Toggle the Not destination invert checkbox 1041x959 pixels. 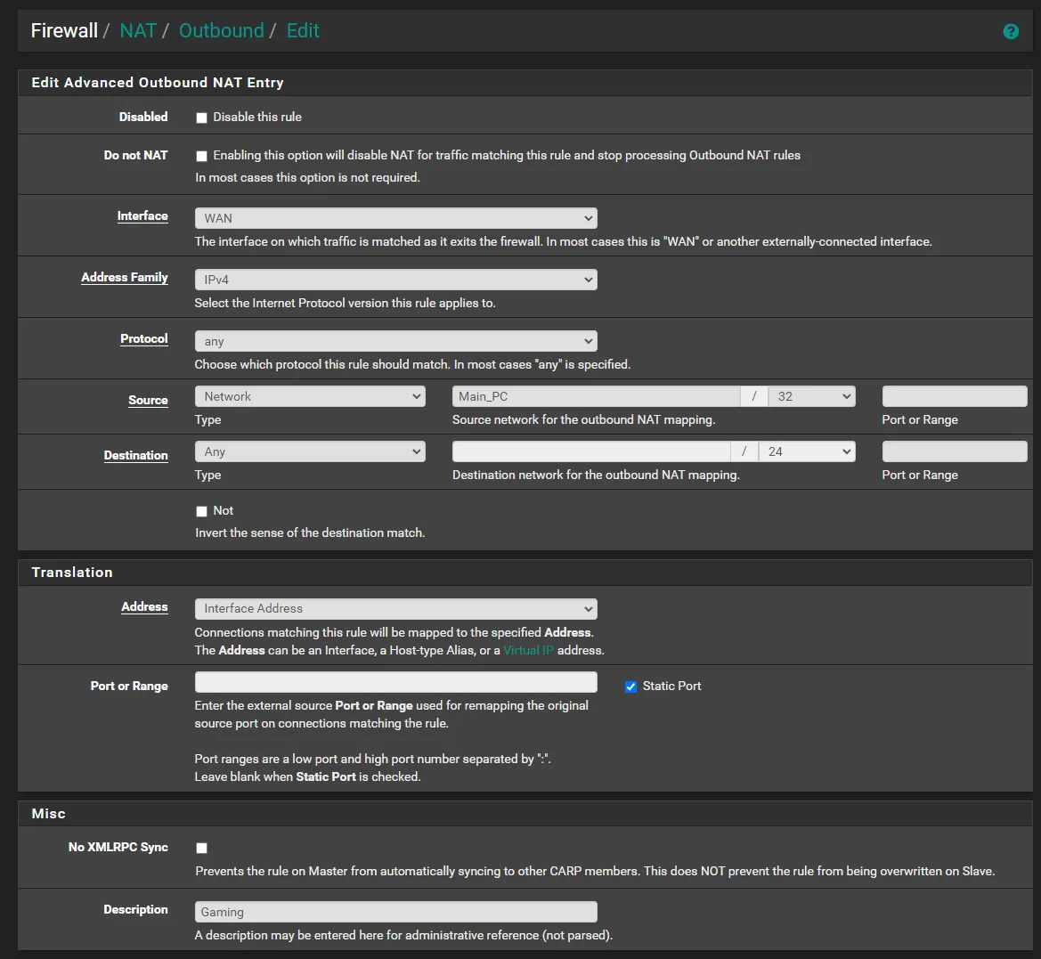point(201,511)
